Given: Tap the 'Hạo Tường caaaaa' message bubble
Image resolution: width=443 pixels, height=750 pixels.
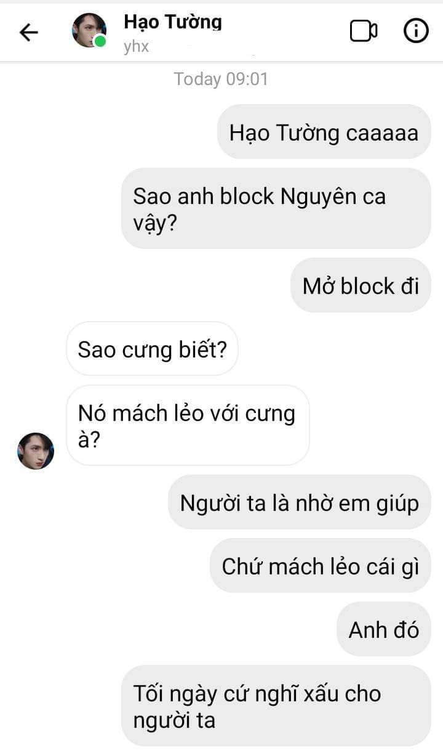Looking at the screenshot, I should [x=324, y=132].
